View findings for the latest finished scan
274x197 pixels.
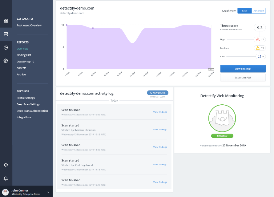(x=160, y=112)
